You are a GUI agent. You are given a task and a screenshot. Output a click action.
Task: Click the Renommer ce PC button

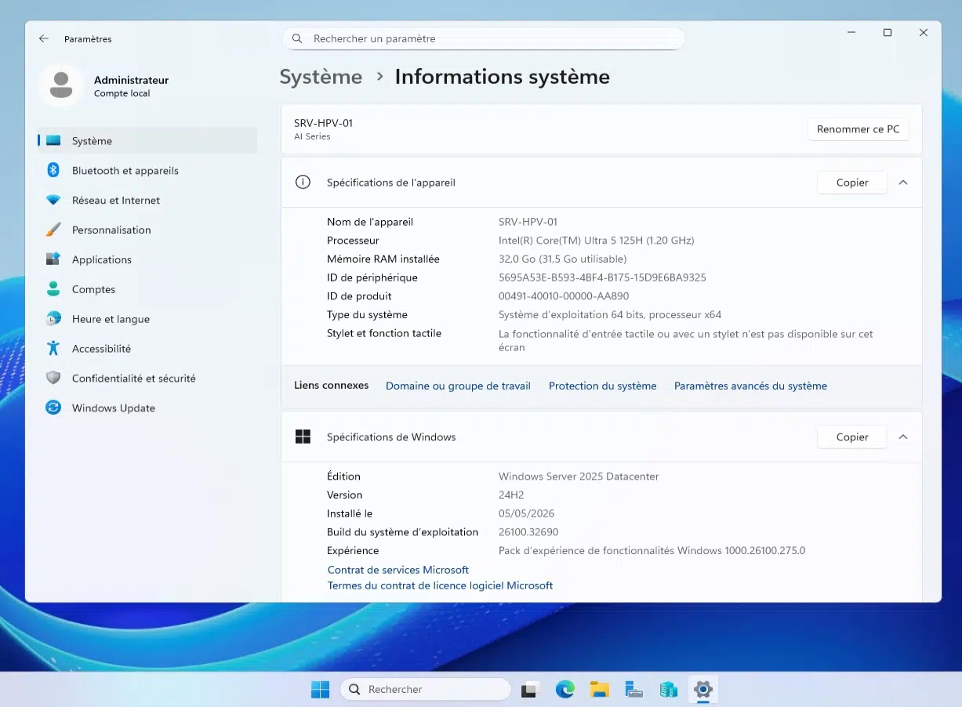[x=859, y=129]
